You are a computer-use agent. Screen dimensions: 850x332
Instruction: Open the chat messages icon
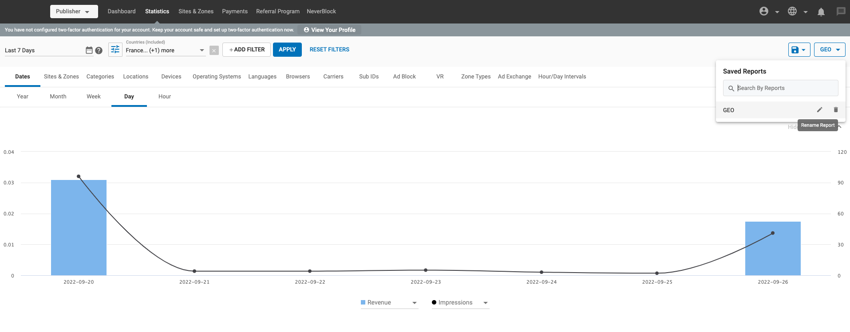click(x=841, y=12)
